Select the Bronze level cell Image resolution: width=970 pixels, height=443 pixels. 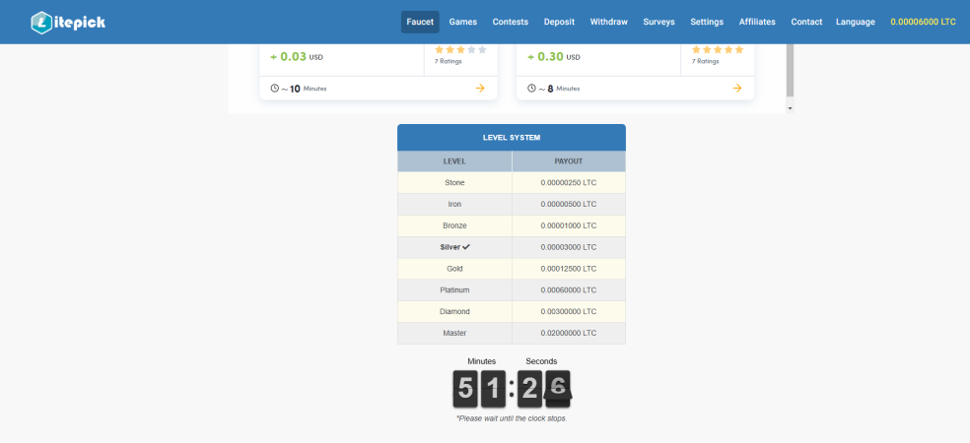454,225
